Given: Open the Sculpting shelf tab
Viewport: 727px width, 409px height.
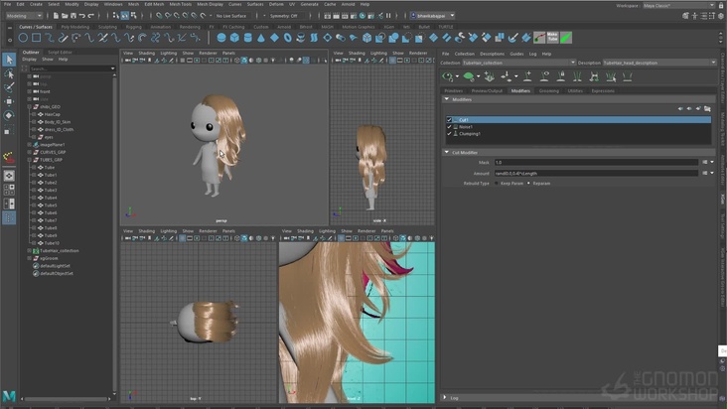Looking at the screenshot, I should [106, 27].
